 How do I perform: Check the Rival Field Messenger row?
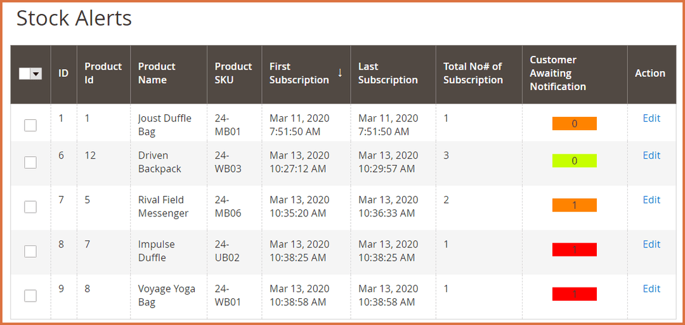(x=30, y=207)
